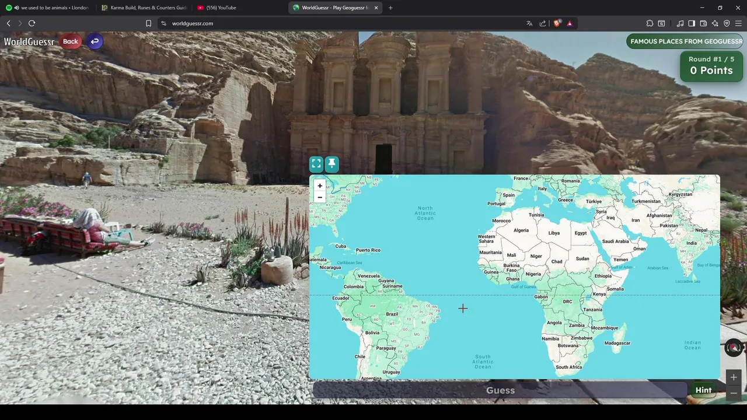Click Colombia on the map
The height and width of the screenshot is (420, 747).
[353, 286]
